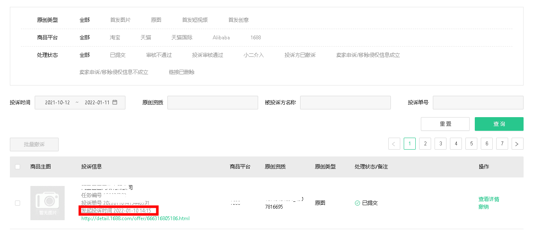Filter status by 链接已删除

coord(182,72)
